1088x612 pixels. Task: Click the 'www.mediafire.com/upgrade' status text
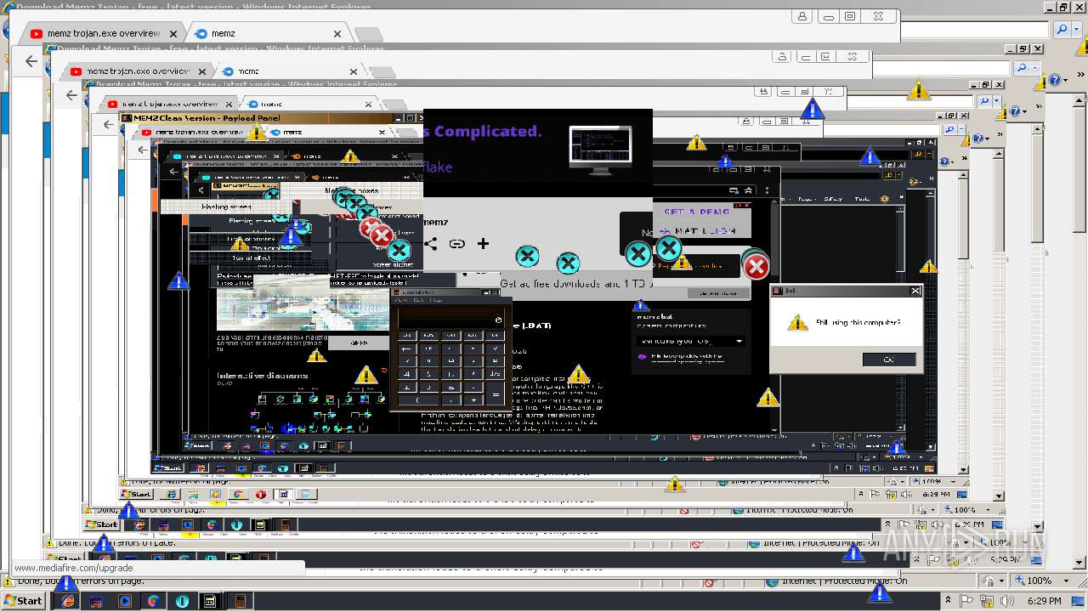click(73, 568)
